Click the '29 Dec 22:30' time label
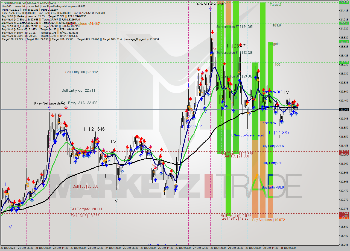This screenshot has height=251, width=350. point(253,248)
